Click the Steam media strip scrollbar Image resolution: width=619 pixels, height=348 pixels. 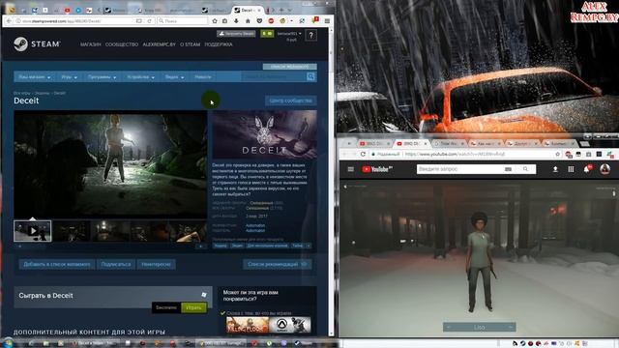(x=110, y=246)
